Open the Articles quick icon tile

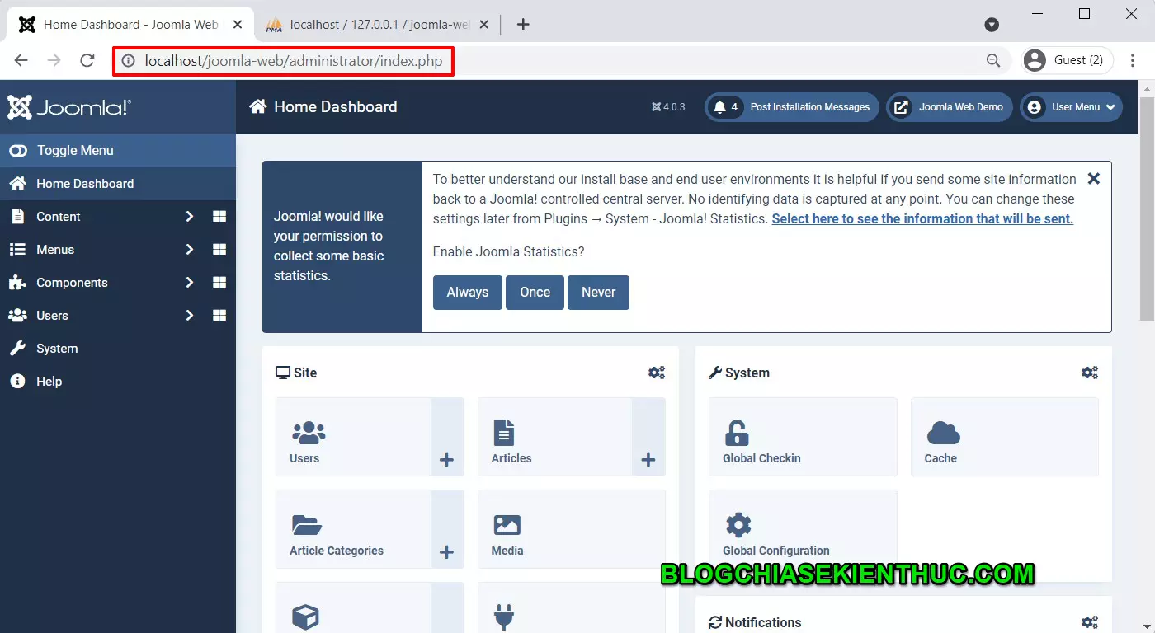[554, 437]
